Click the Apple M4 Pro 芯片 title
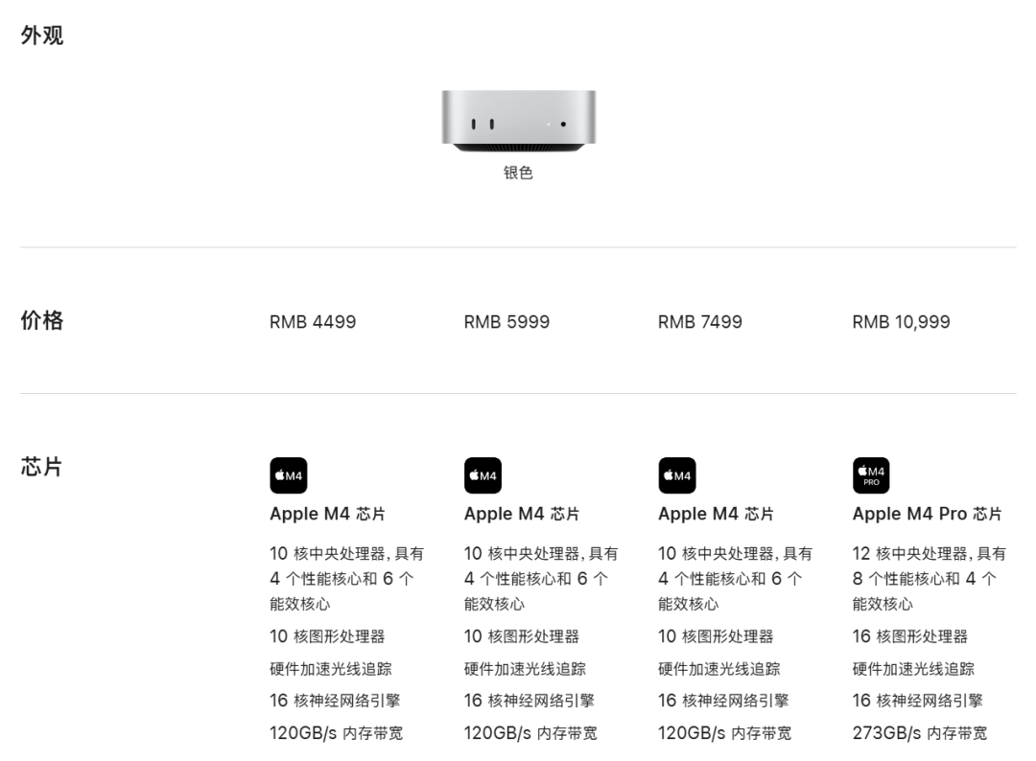Screen dimensions: 1036x761 pos(927,514)
